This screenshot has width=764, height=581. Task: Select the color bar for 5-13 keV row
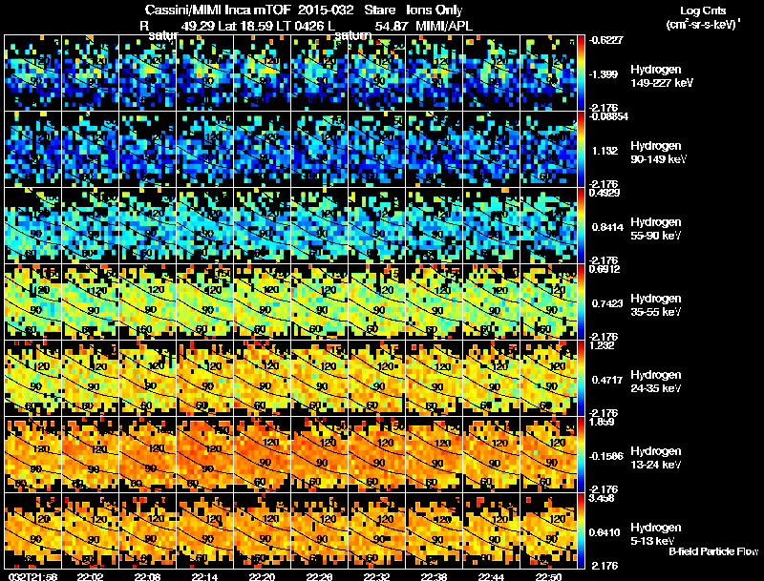tap(582, 531)
